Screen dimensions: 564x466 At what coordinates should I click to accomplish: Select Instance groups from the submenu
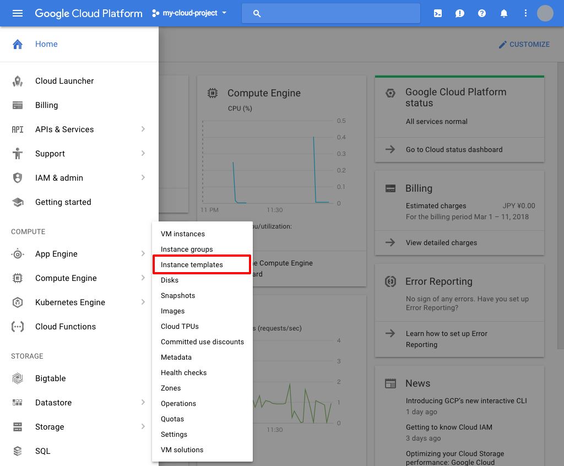202,250
